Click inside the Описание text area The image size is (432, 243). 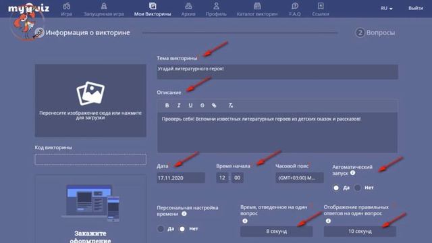(x=277, y=132)
